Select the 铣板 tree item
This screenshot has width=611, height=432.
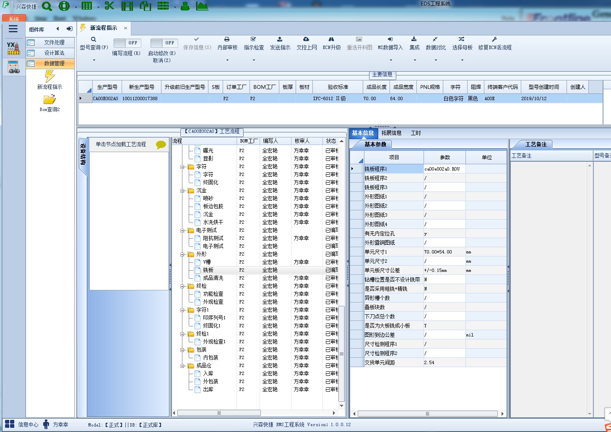click(208, 270)
